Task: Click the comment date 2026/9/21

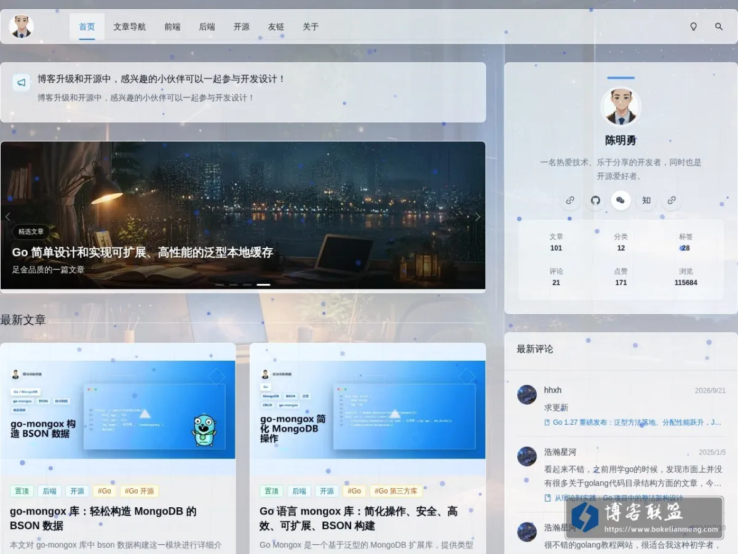Action: [710, 390]
